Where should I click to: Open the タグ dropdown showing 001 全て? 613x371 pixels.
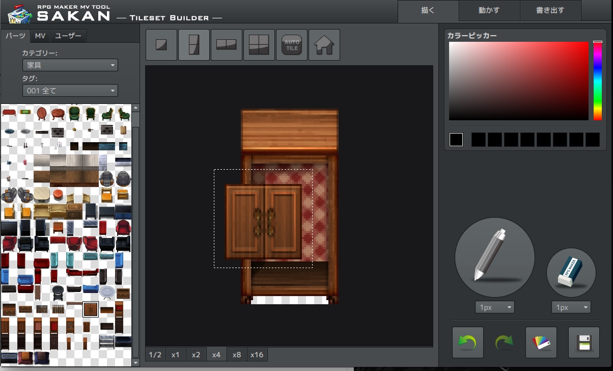(70, 91)
